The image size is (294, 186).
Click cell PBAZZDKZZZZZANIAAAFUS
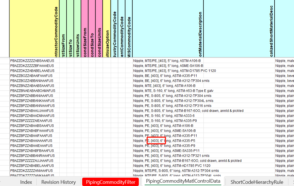tap(34, 171)
